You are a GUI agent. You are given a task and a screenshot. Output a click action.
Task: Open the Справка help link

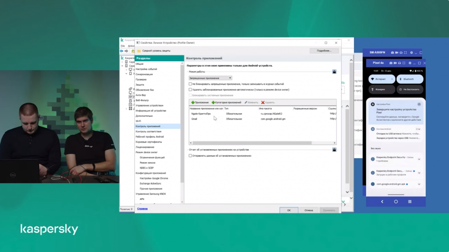pyautogui.click(x=143, y=209)
